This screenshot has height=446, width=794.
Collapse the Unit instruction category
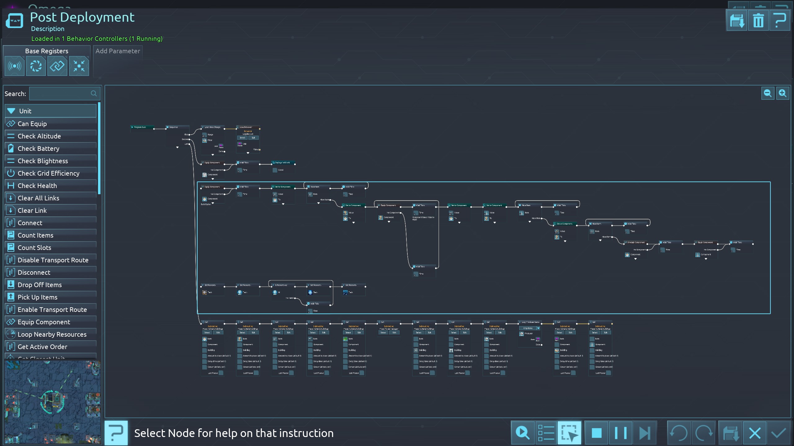coord(11,111)
